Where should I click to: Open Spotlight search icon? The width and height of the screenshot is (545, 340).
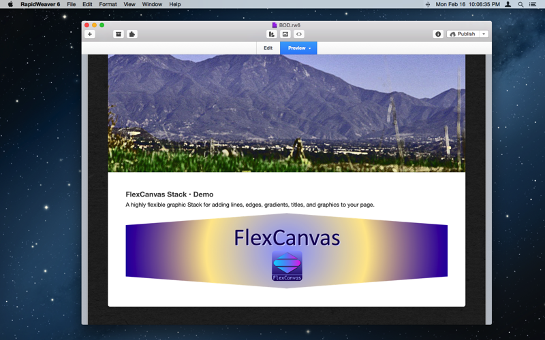pyautogui.click(x=520, y=4)
